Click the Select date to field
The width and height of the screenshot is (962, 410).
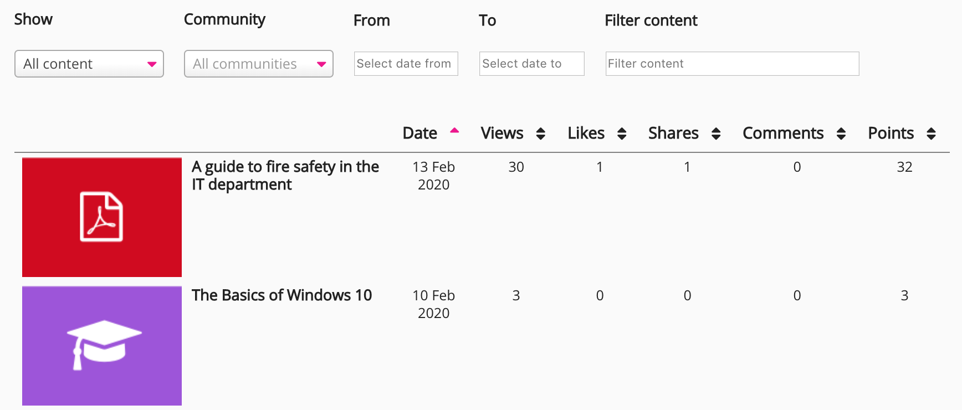point(531,64)
